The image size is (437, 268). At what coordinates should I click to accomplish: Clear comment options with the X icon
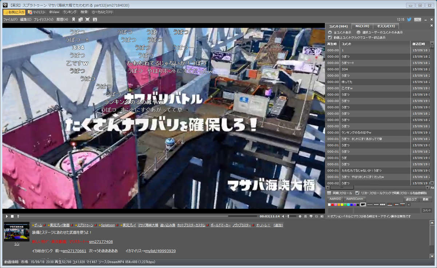tap(409, 204)
